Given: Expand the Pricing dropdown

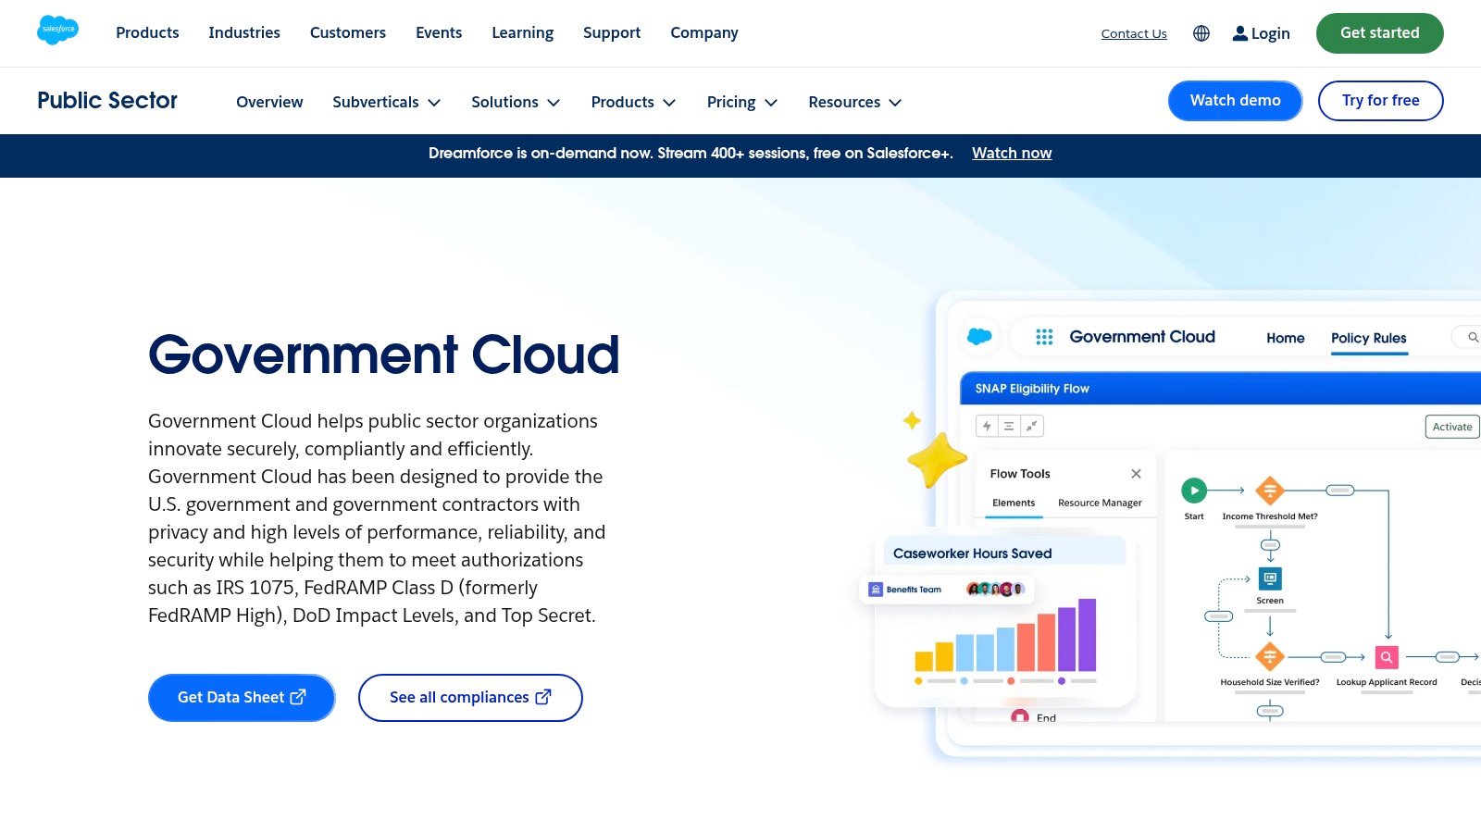Looking at the screenshot, I should pyautogui.click(x=742, y=102).
